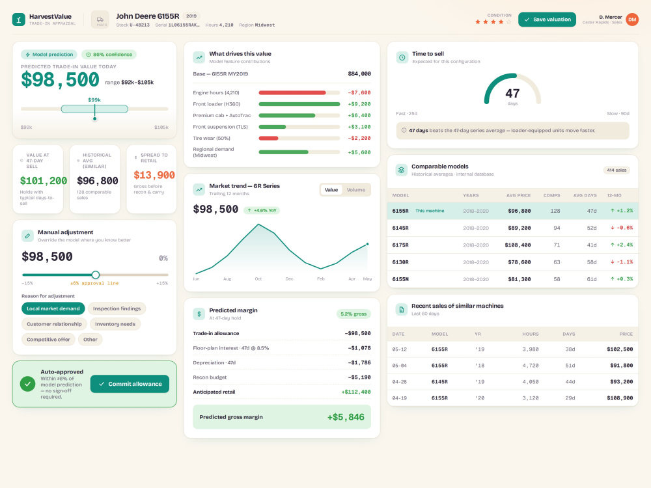This screenshot has height=488, width=651.
Task: Open the 04-19 recent sale row
Action: [512, 398]
